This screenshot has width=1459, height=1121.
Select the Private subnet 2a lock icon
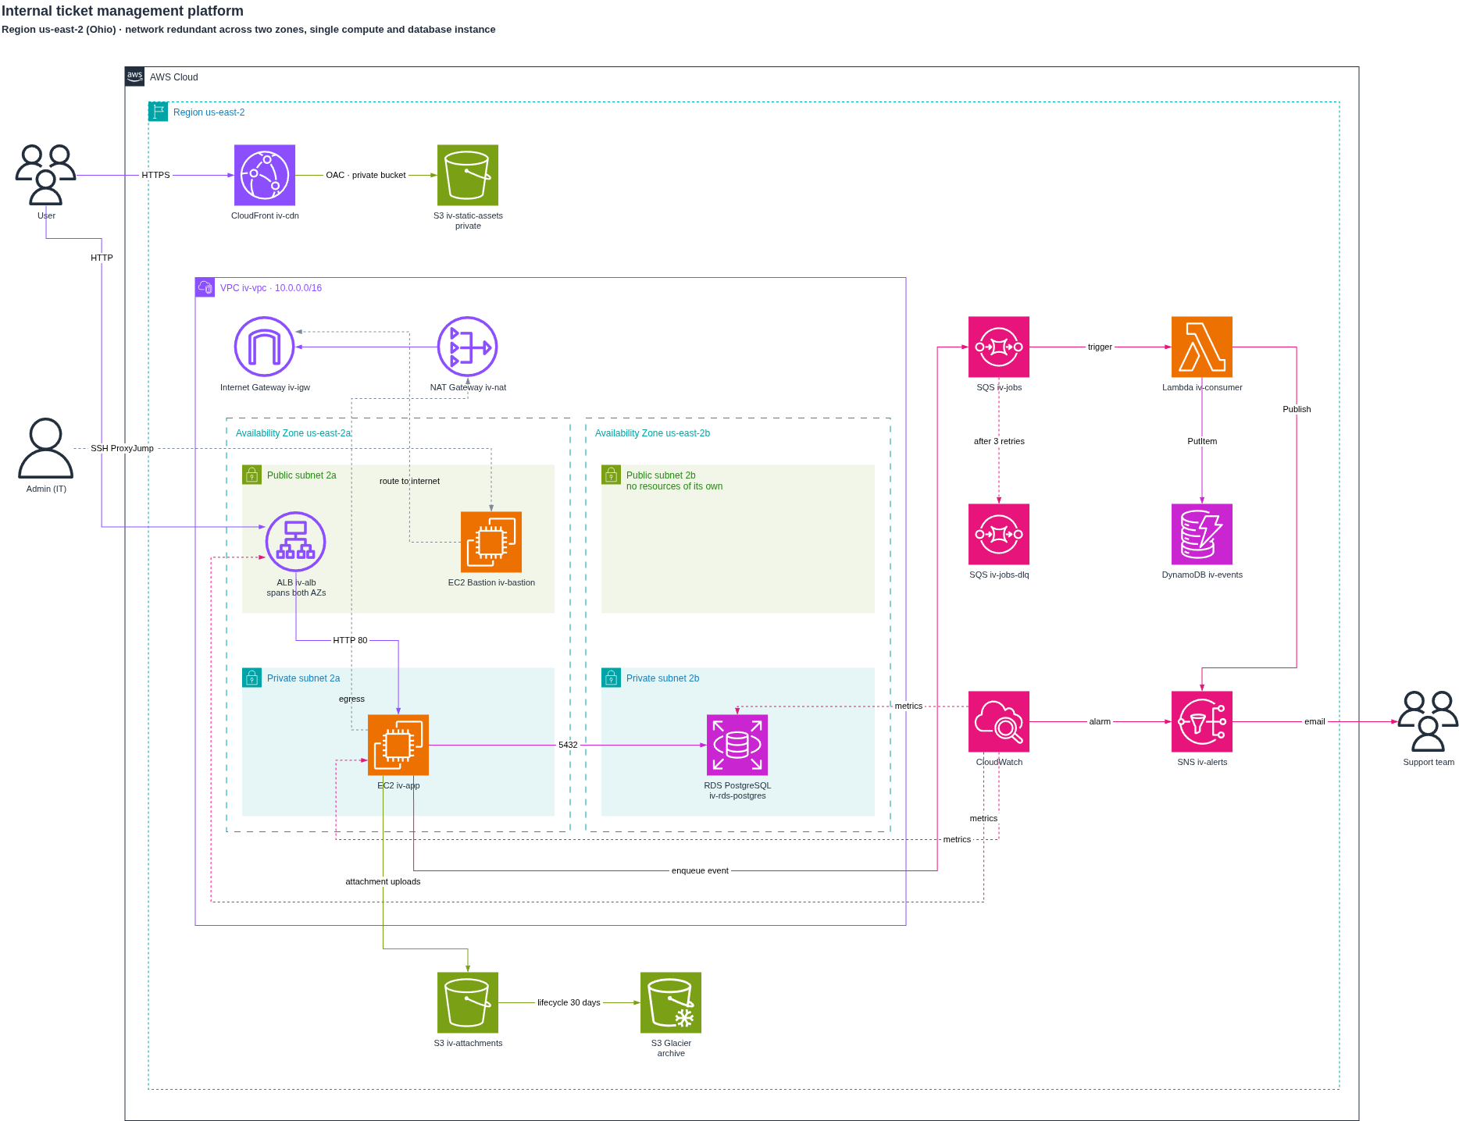pyautogui.click(x=252, y=678)
